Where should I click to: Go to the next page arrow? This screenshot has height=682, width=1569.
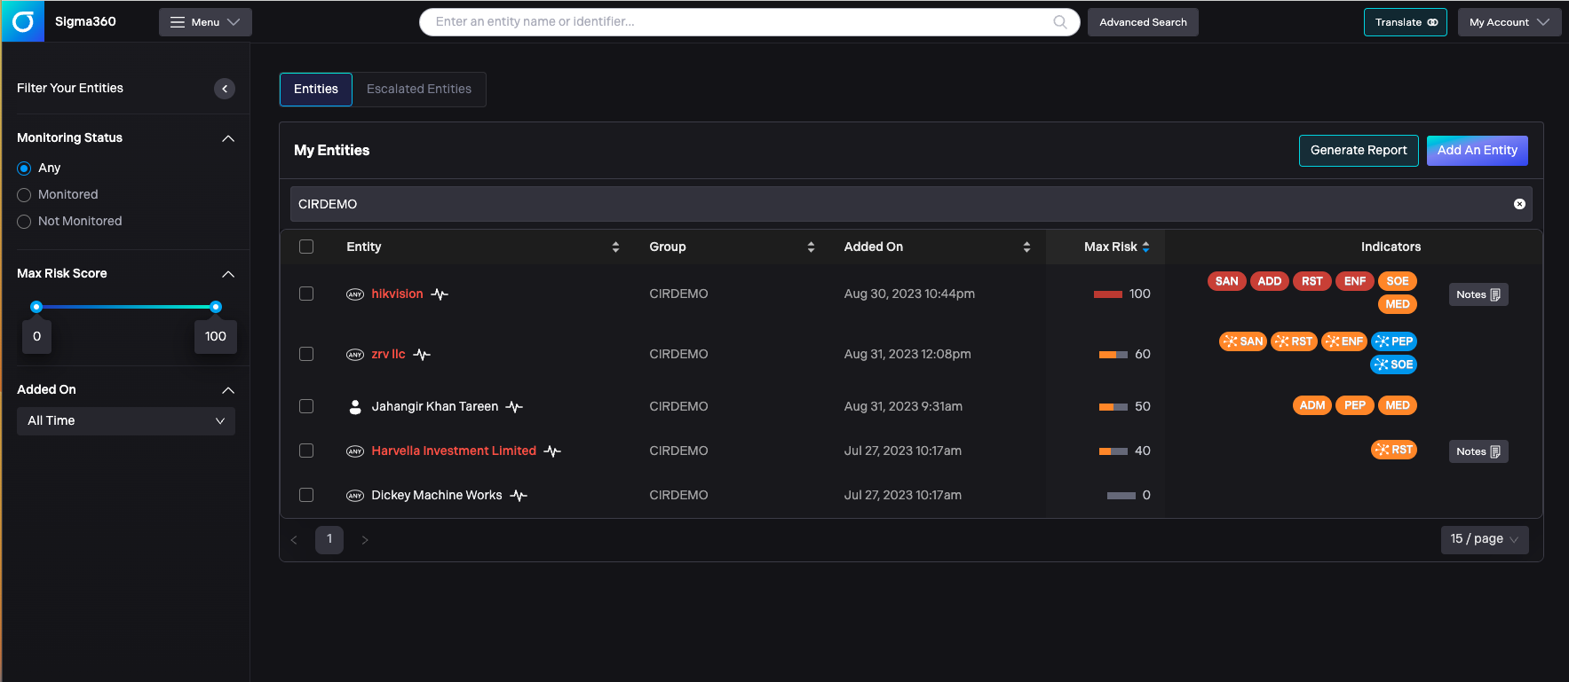coord(365,540)
